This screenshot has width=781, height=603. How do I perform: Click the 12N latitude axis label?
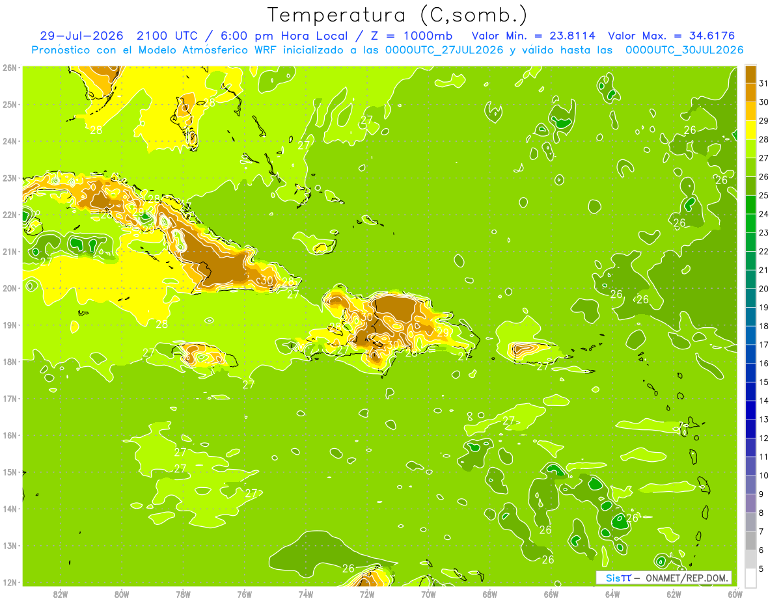pos(9,582)
